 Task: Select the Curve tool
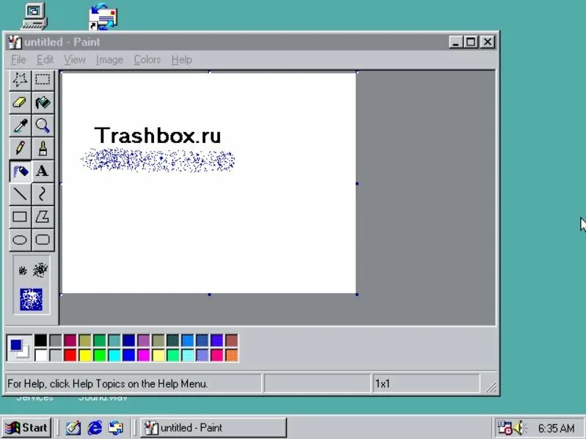[x=43, y=194]
